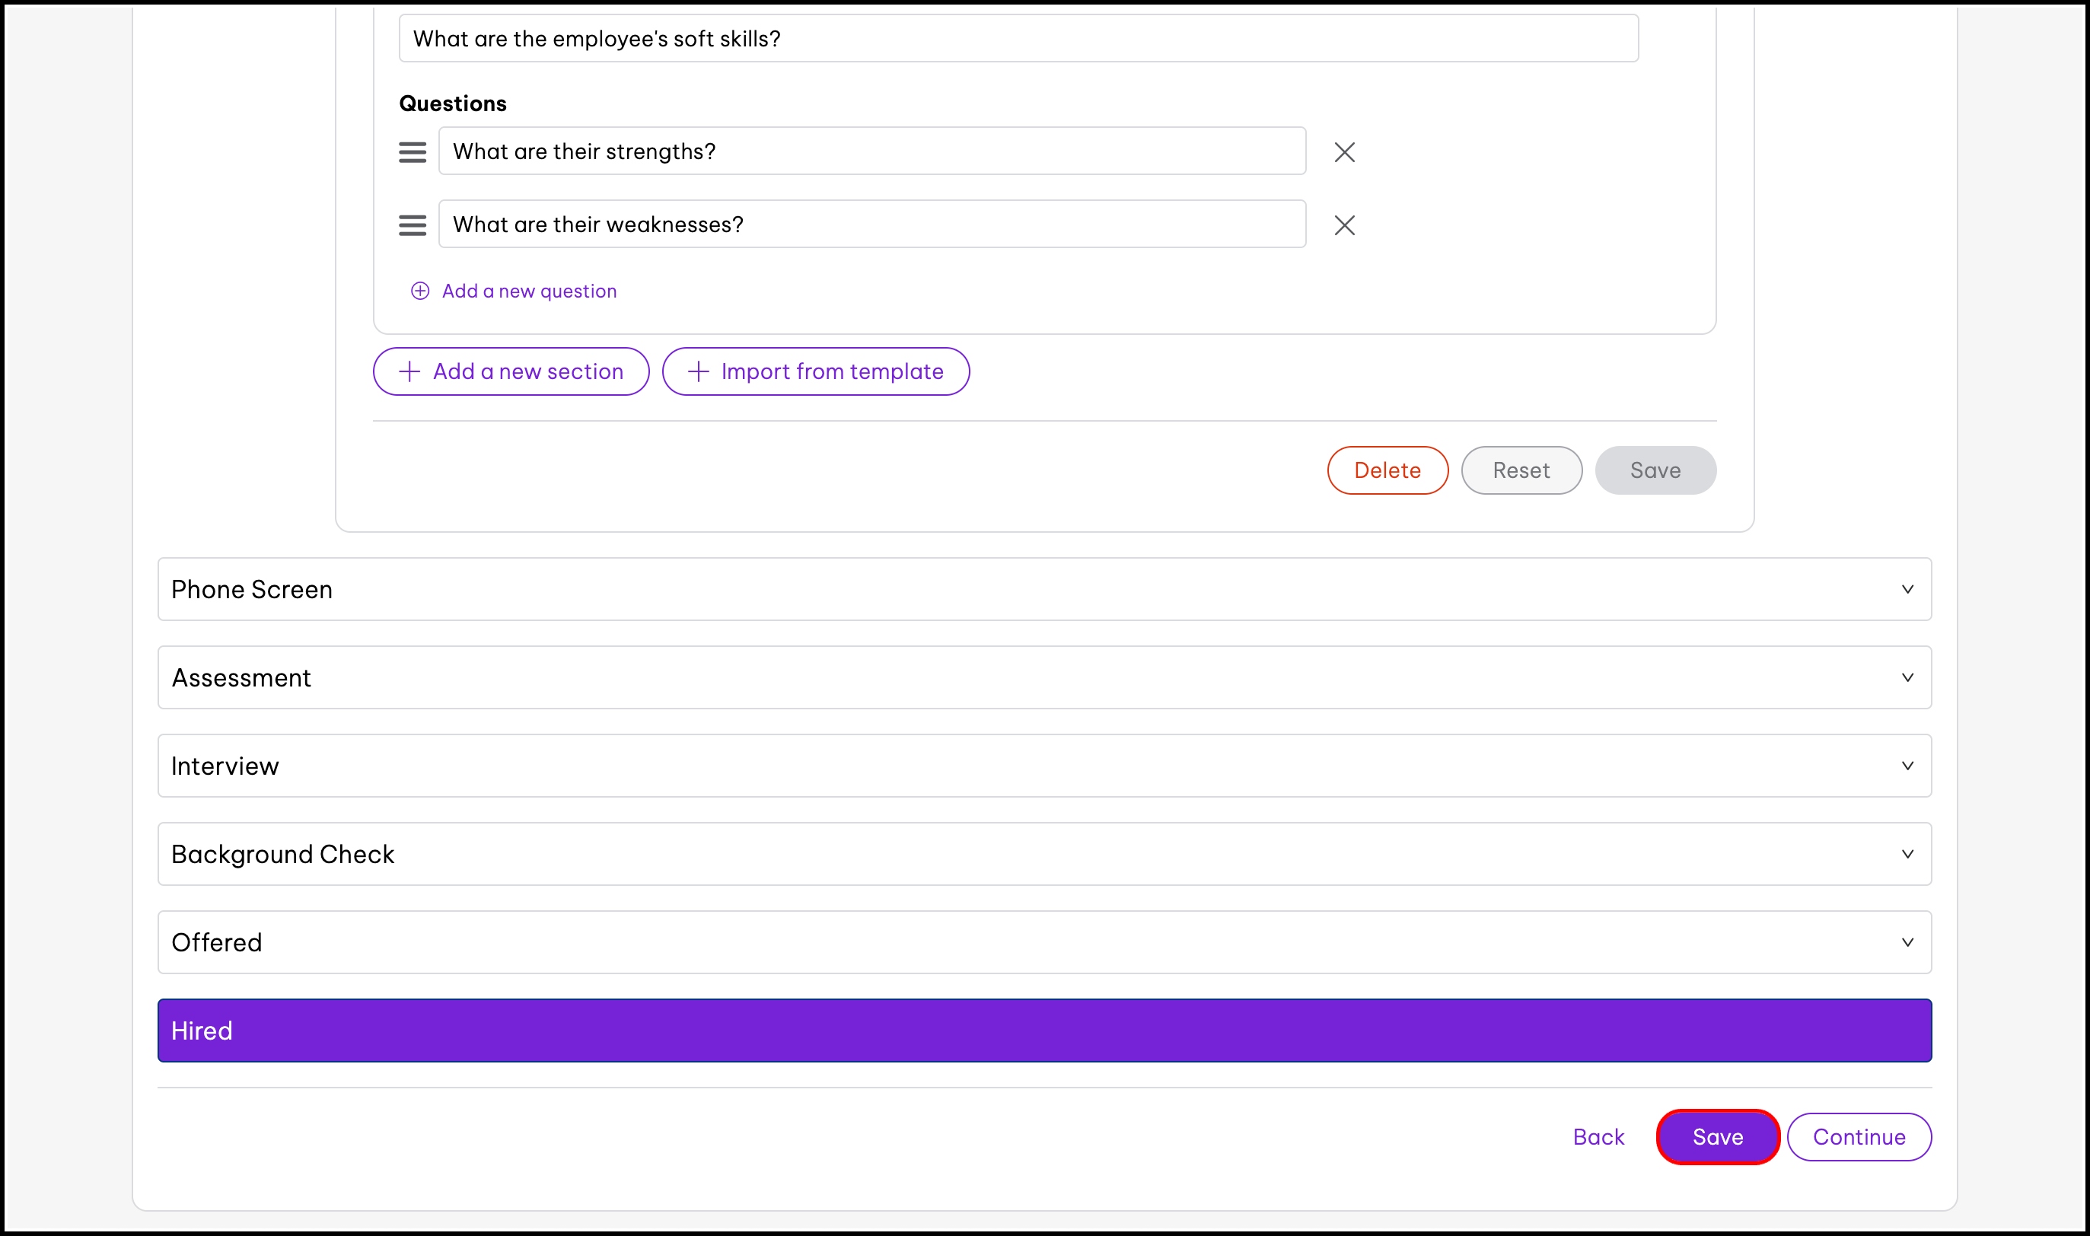2090x1236 pixels.
Task: Expand the Interview stage chevron
Action: 1907,766
